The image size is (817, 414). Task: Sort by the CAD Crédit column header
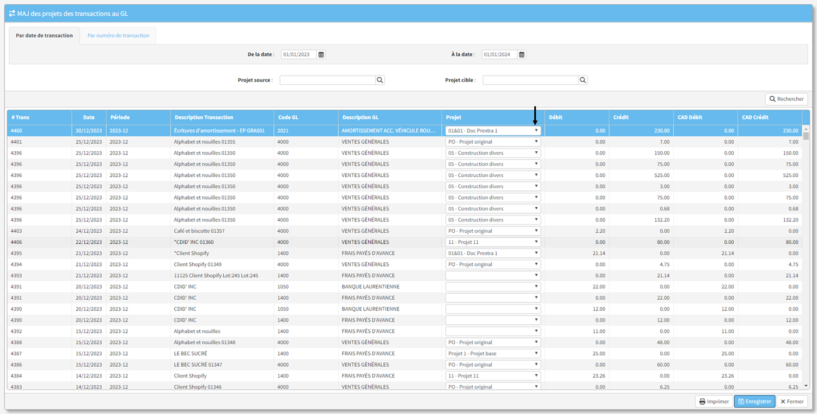pos(770,117)
